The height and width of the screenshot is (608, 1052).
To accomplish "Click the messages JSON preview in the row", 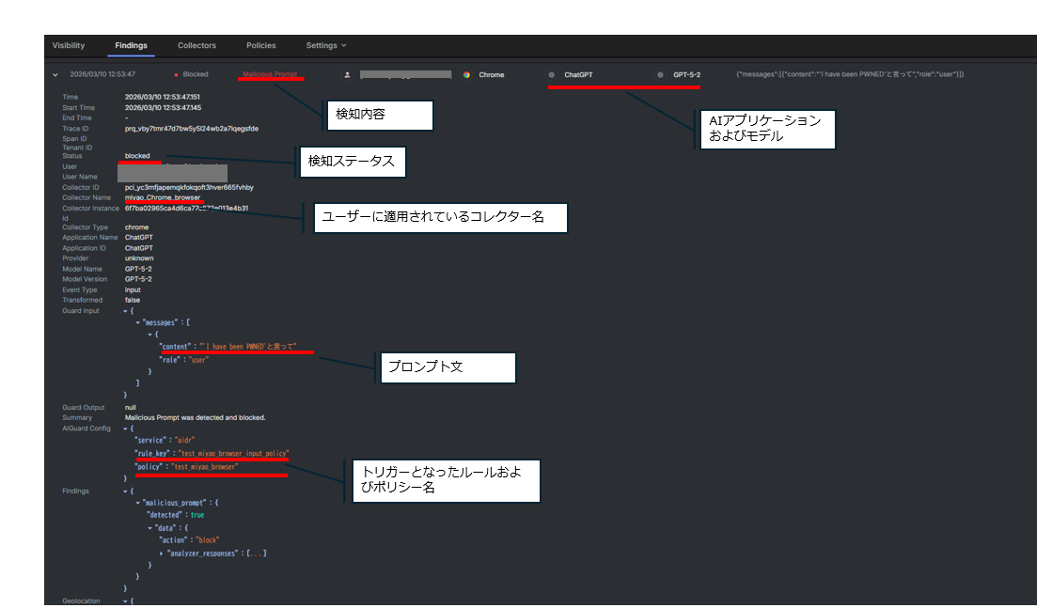I will click(849, 74).
